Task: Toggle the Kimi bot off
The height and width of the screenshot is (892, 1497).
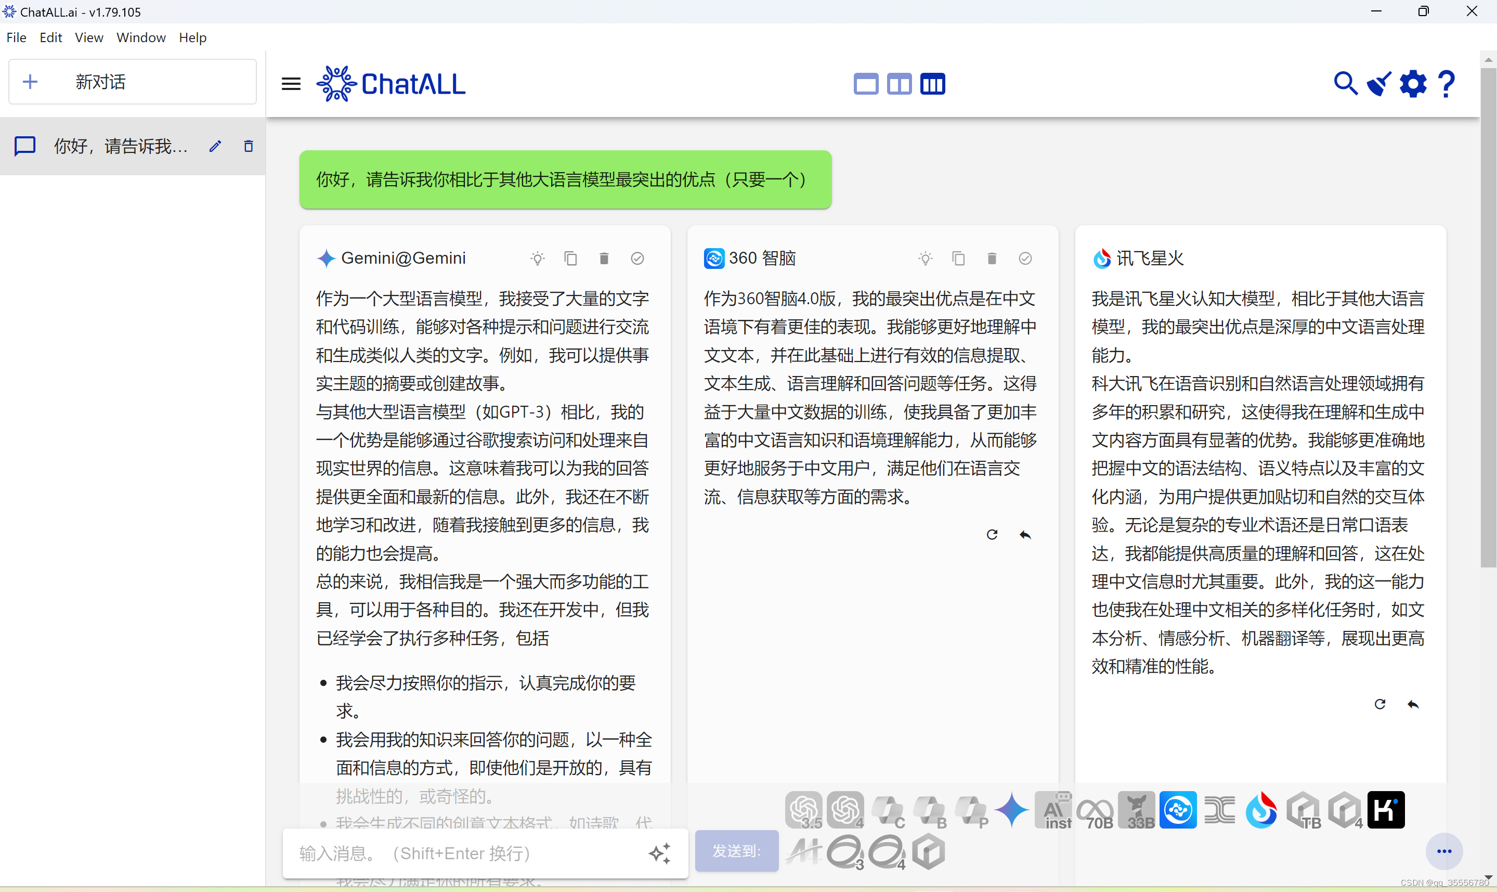Action: [1386, 810]
